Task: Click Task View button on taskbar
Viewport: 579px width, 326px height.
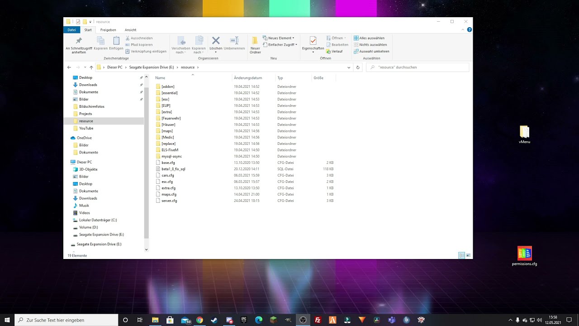Action: 140,320
